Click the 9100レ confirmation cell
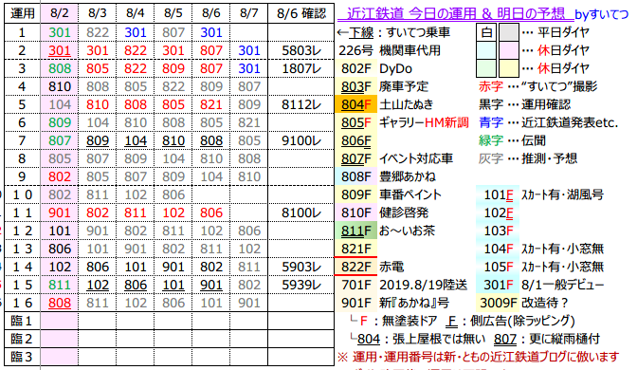This screenshot has width=637, height=370. (x=301, y=140)
